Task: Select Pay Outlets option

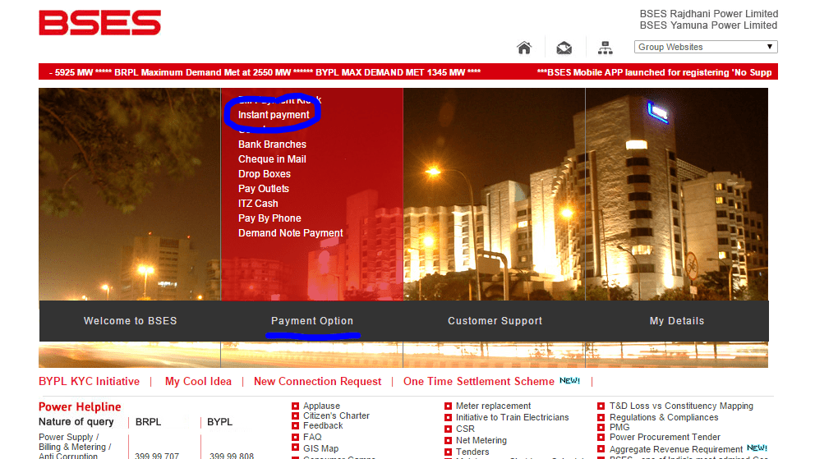Action: pos(264,189)
